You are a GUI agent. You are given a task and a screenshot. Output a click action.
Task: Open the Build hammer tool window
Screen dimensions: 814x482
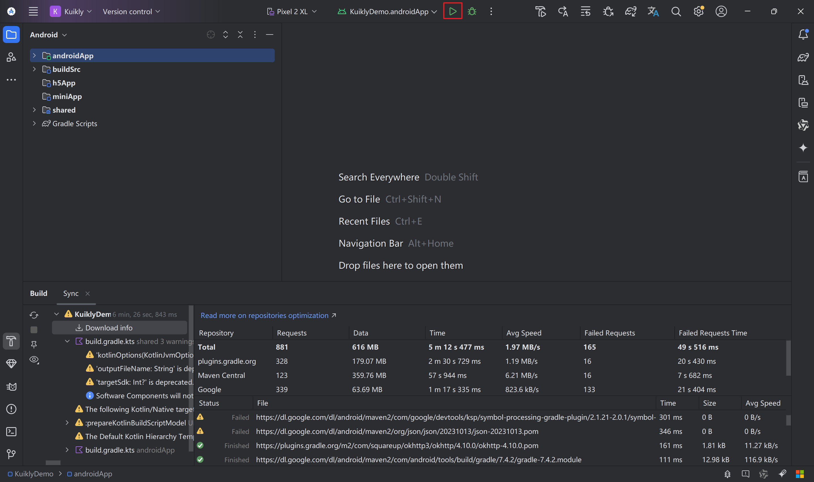click(11, 341)
